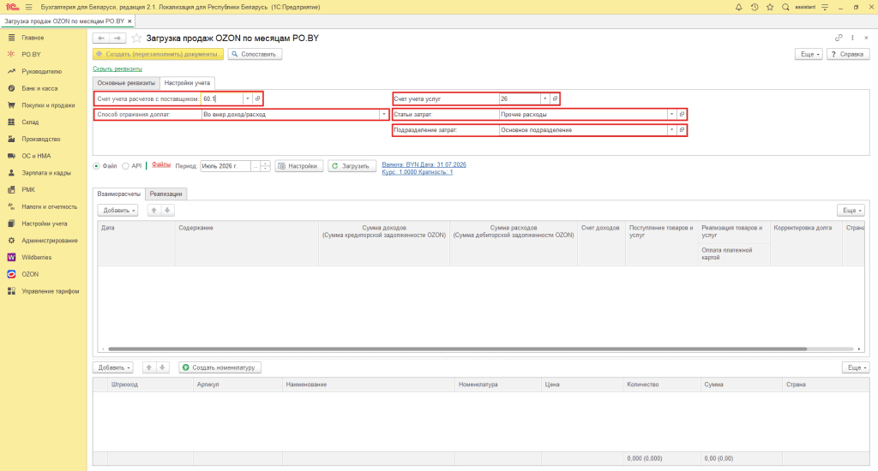878x471 pixels.
Task: Switch to Взаиморасчеты tab
Action: tap(118, 194)
